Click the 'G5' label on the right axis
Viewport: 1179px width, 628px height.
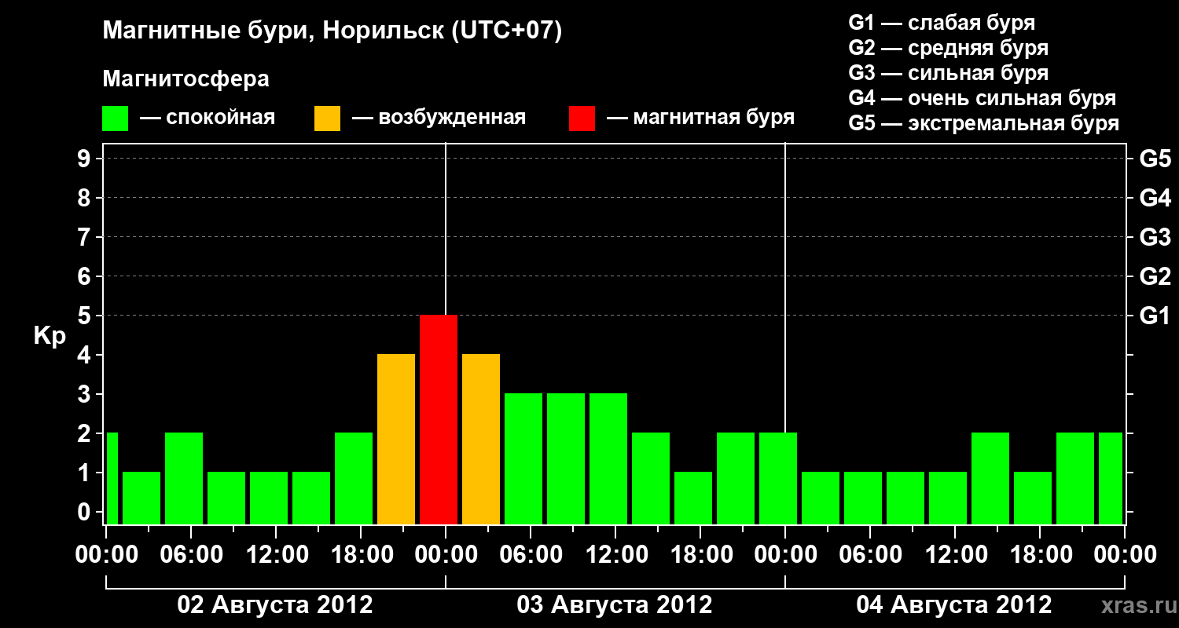pyautogui.click(x=1155, y=159)
